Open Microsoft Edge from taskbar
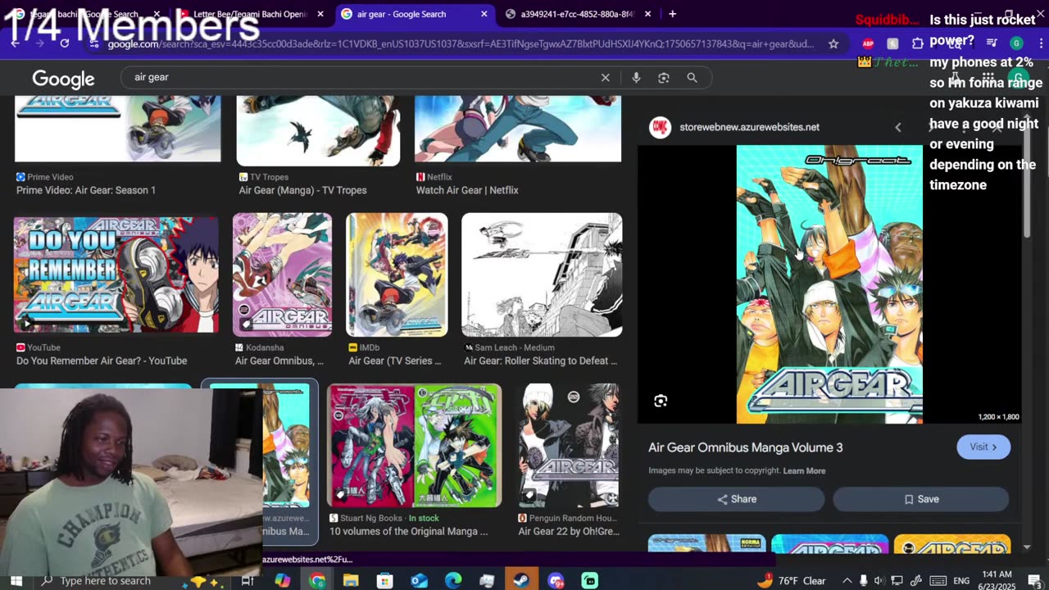 453,581
